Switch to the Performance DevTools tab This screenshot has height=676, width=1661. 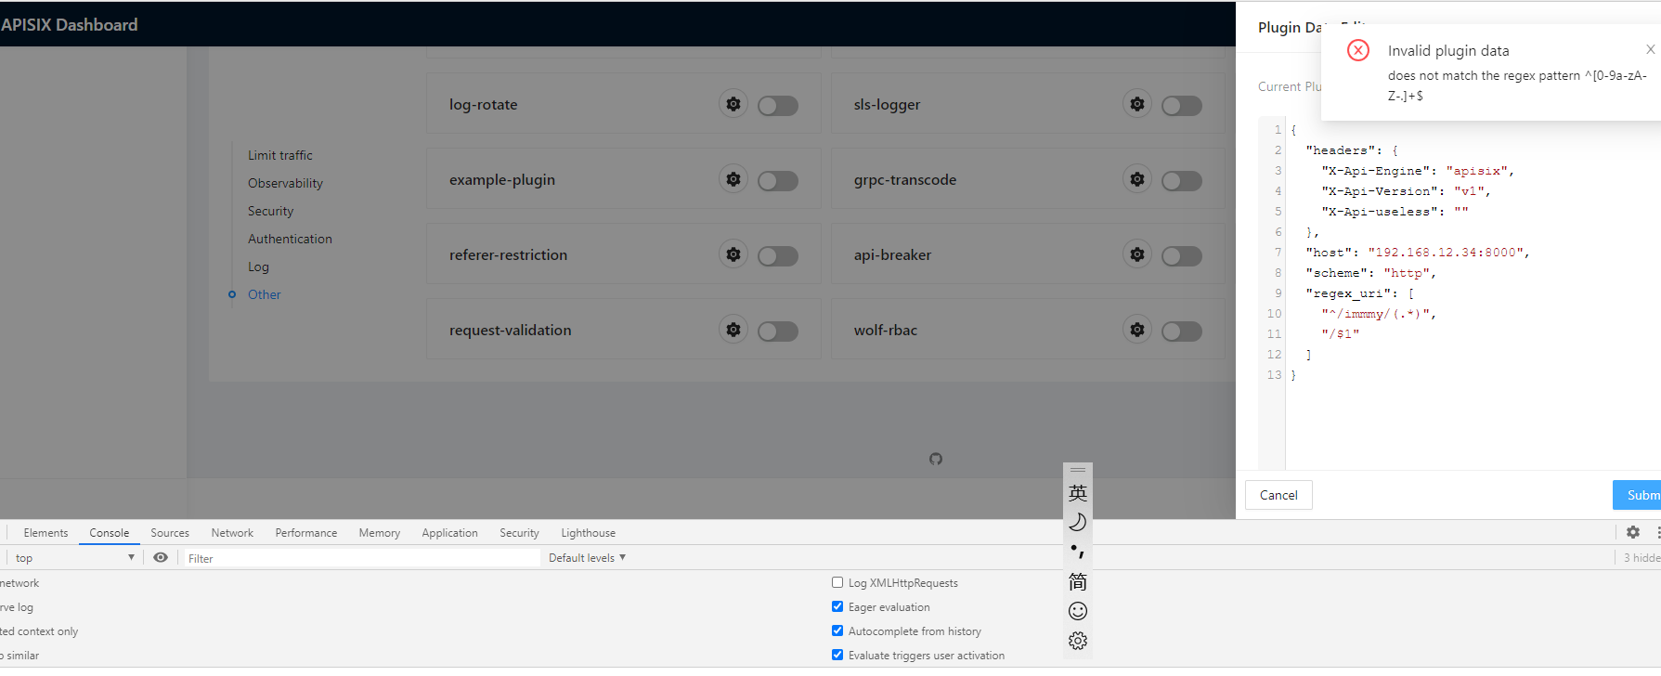pyautogui.click(x=305, y=533)
